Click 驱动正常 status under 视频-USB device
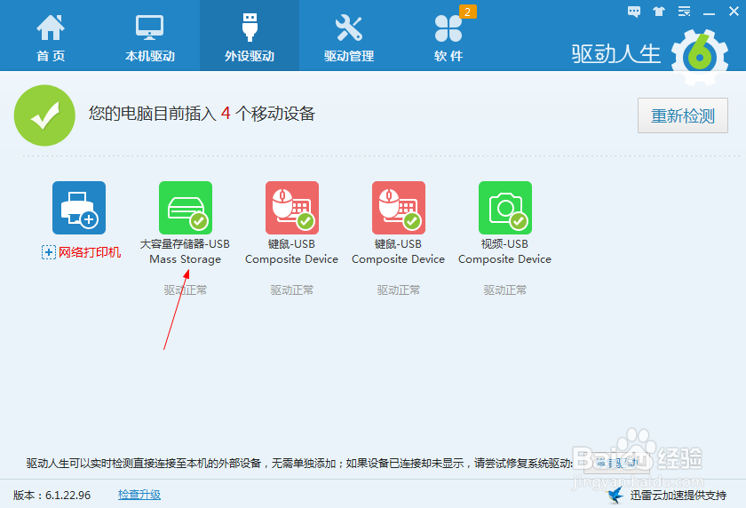This screenshot has width=746, height=508. [x=504, y=290]
